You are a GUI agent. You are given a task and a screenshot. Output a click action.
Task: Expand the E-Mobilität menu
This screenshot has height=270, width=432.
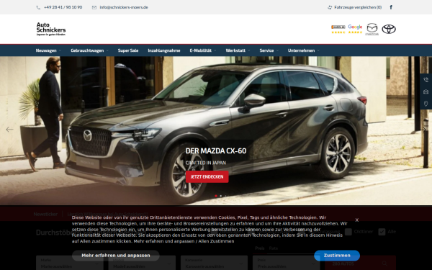[203, 50]
